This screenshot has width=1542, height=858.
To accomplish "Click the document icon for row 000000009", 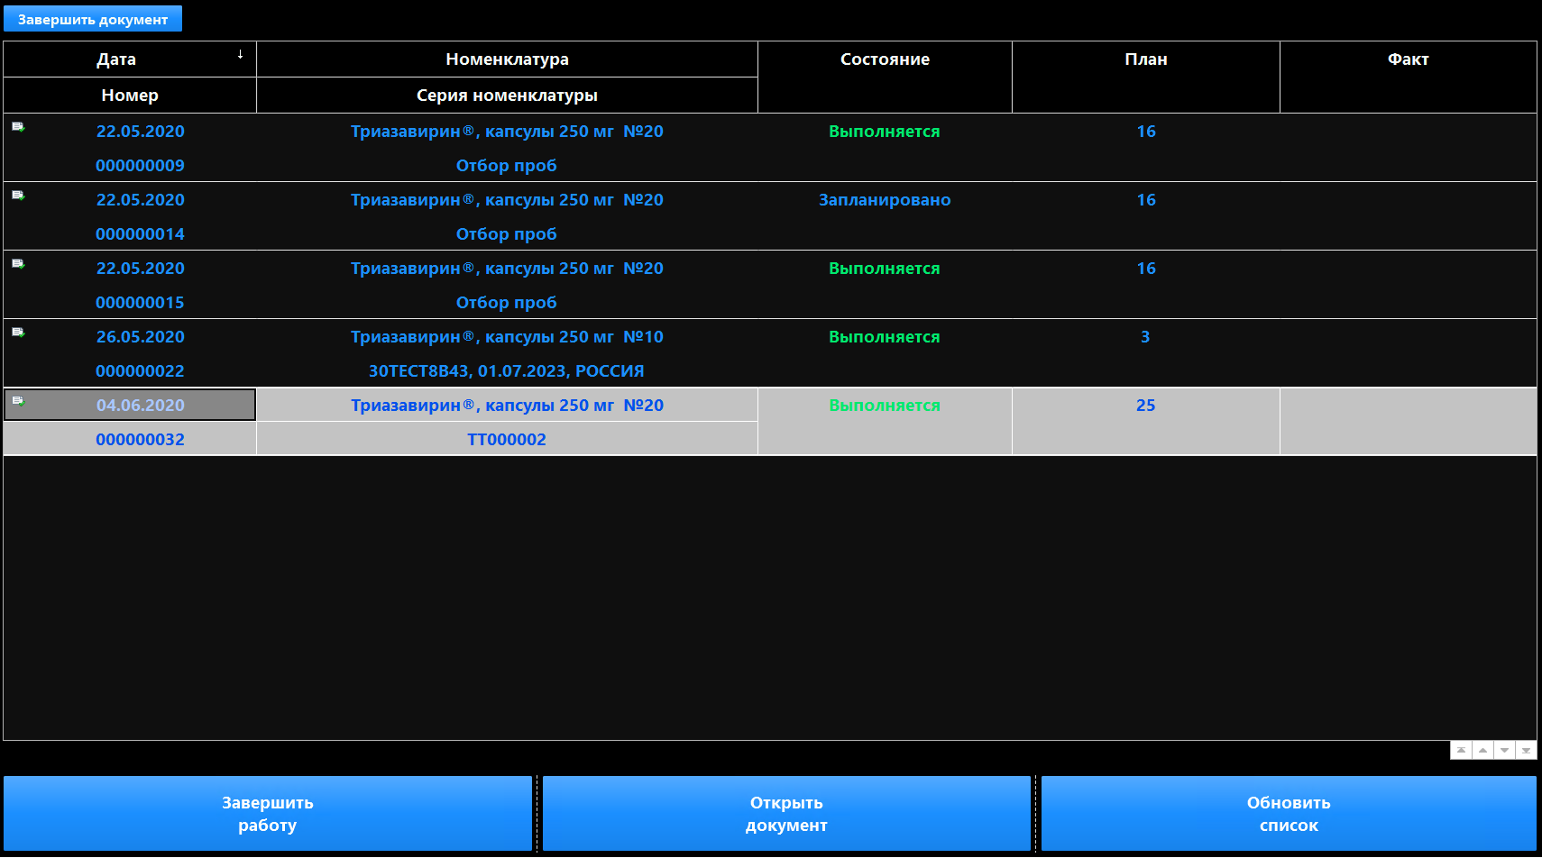I will point(18,127).
